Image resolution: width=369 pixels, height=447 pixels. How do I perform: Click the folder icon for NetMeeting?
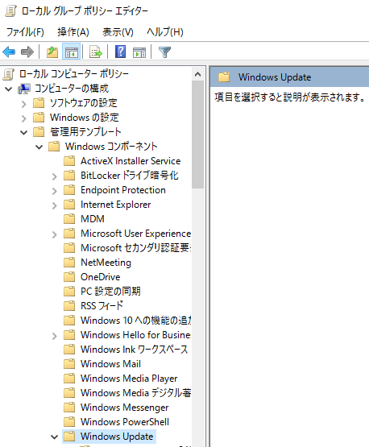click(x=69, y=263)
